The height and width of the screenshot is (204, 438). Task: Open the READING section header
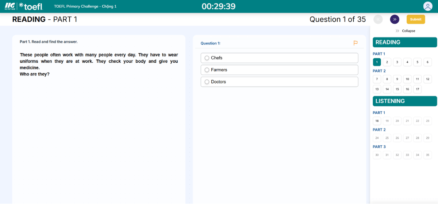(404, 42)
